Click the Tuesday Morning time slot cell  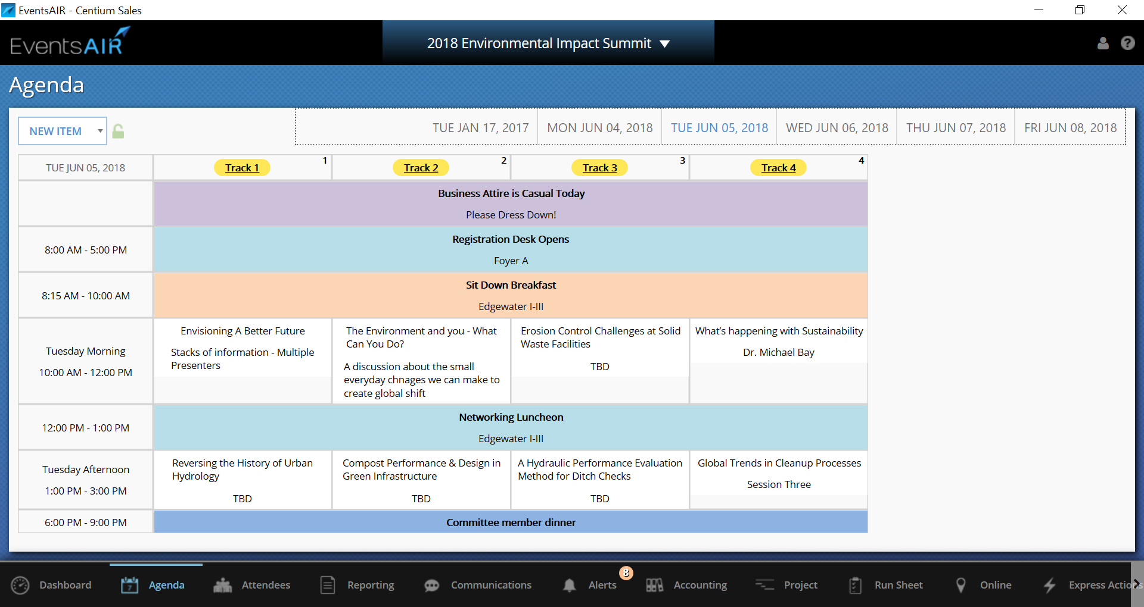[x=86, y=361]
